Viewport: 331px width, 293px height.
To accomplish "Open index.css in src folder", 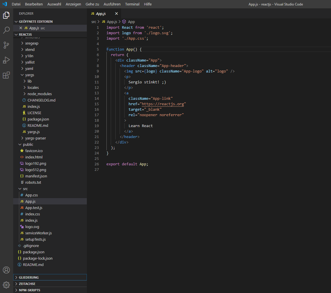I will coord(32,214).
